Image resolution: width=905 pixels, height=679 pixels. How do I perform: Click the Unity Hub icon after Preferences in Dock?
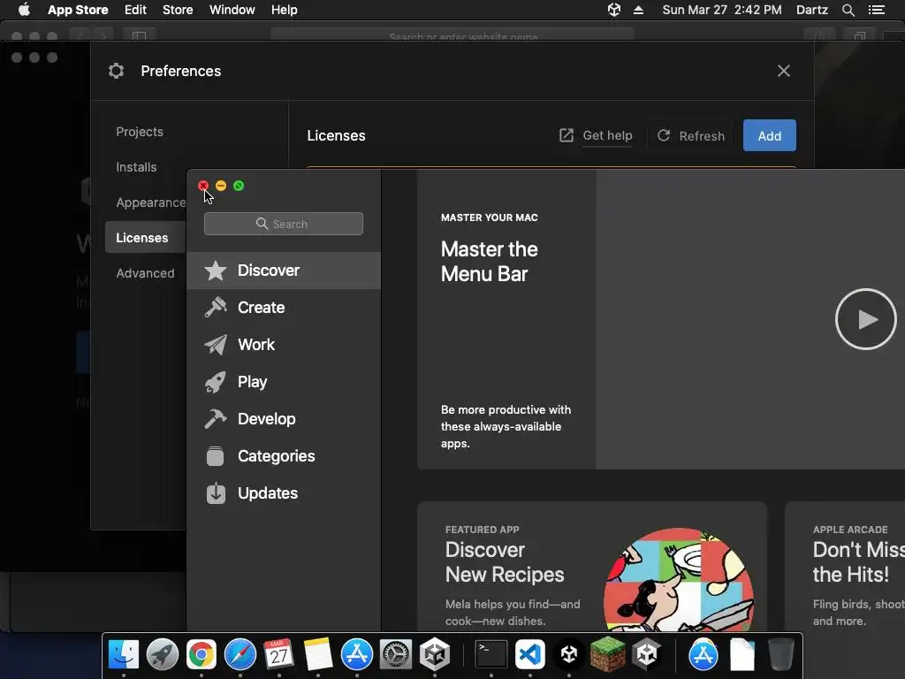[x=435, y=655]
